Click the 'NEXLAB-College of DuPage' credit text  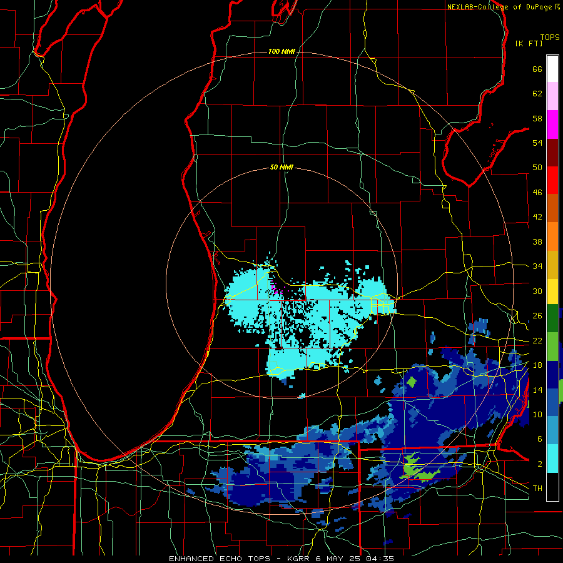click(x=499, y=7)
